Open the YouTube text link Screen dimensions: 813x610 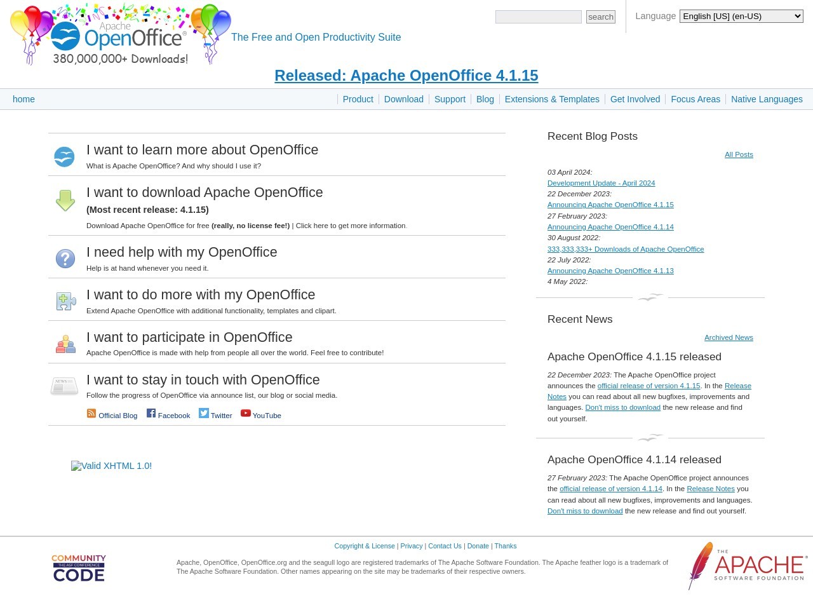tap(267, 416)
